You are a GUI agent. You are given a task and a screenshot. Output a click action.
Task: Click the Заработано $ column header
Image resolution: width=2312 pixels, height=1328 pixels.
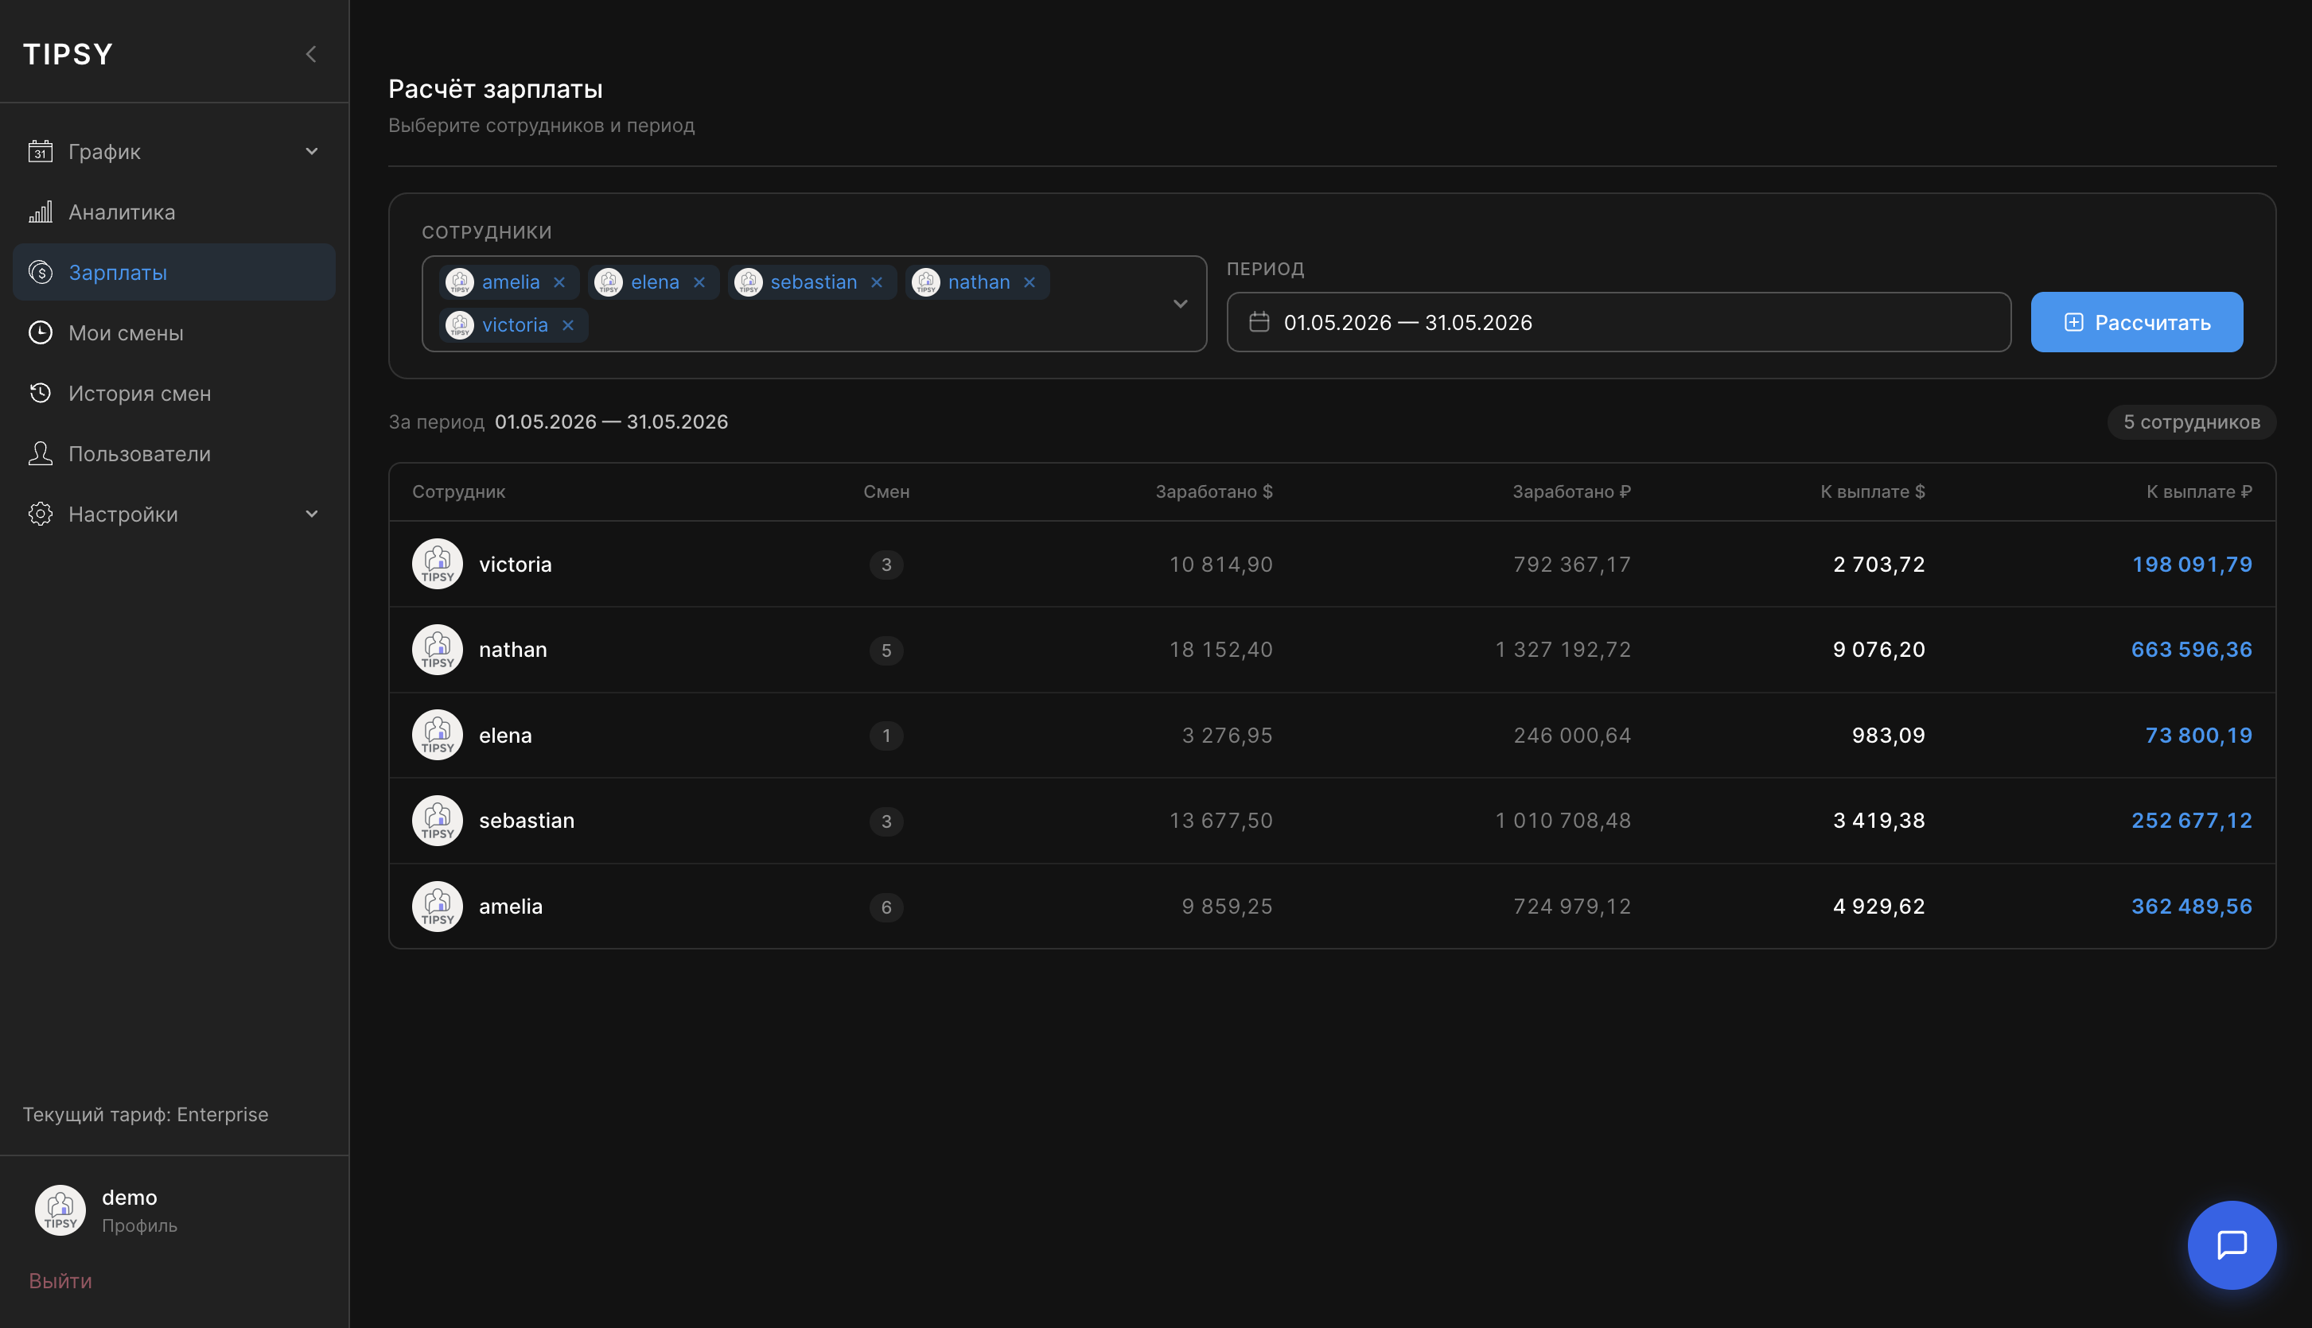coord(1213,491)
